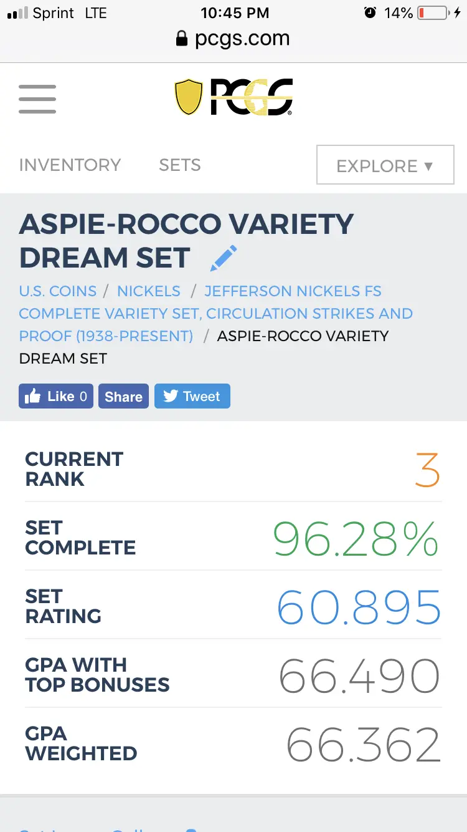The image size is (467, 832).
Task: Select the 96.28% set complete value
Action: point(357,539)
